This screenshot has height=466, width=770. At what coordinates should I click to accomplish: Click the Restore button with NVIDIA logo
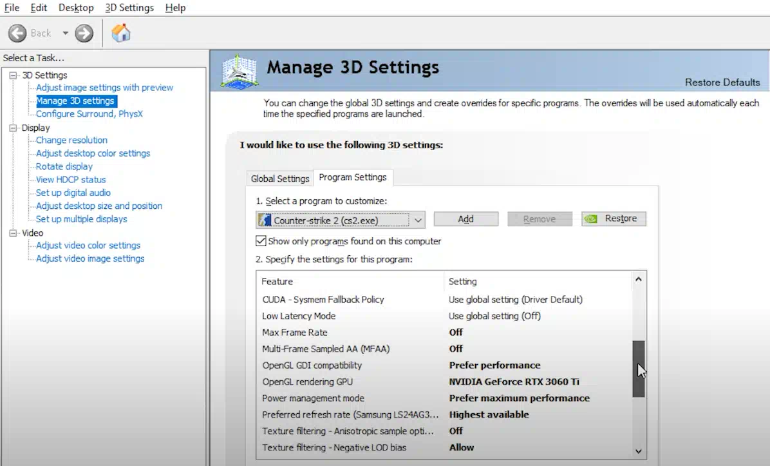click(614, 219)
